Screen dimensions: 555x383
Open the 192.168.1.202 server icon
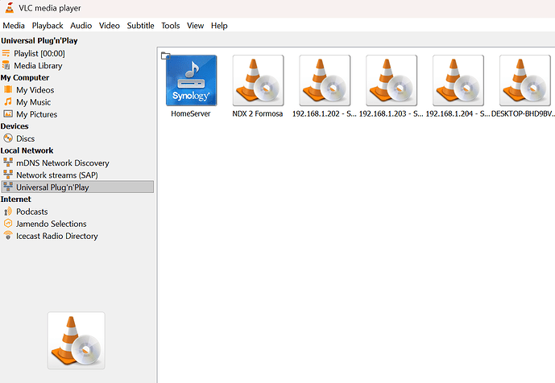(325, 80)
